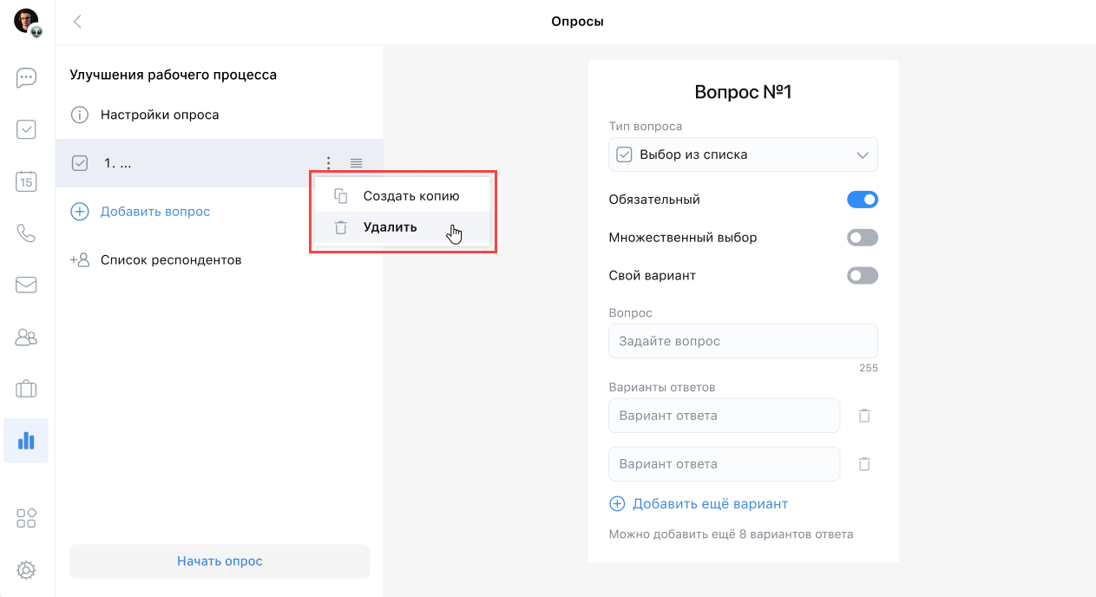This screenshot has width=1096, height=597.
Task: Click the Задайте вопрос input field
Action: pyautogui.click(x=743, y=341)
